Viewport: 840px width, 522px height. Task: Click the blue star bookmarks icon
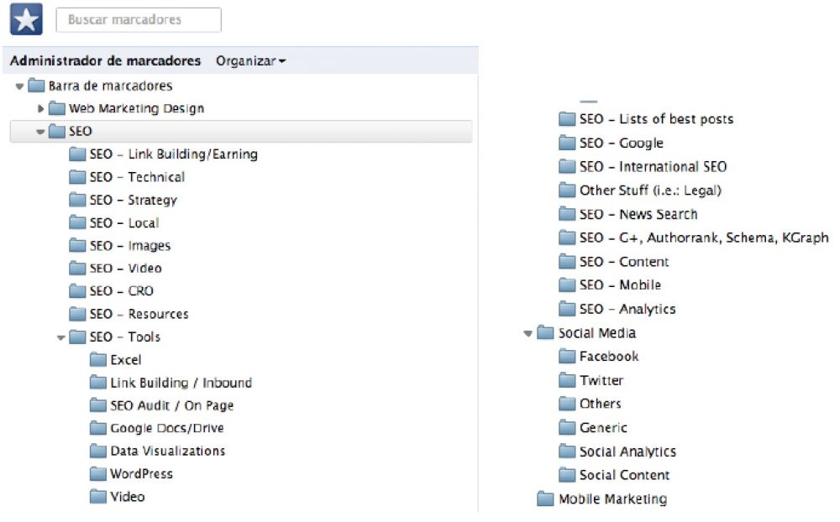click(x=25, y=20)
